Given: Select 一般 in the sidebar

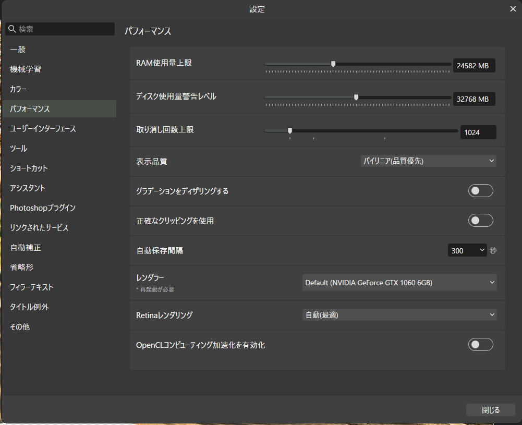Looking at the screenshot, I should [18, 50].
